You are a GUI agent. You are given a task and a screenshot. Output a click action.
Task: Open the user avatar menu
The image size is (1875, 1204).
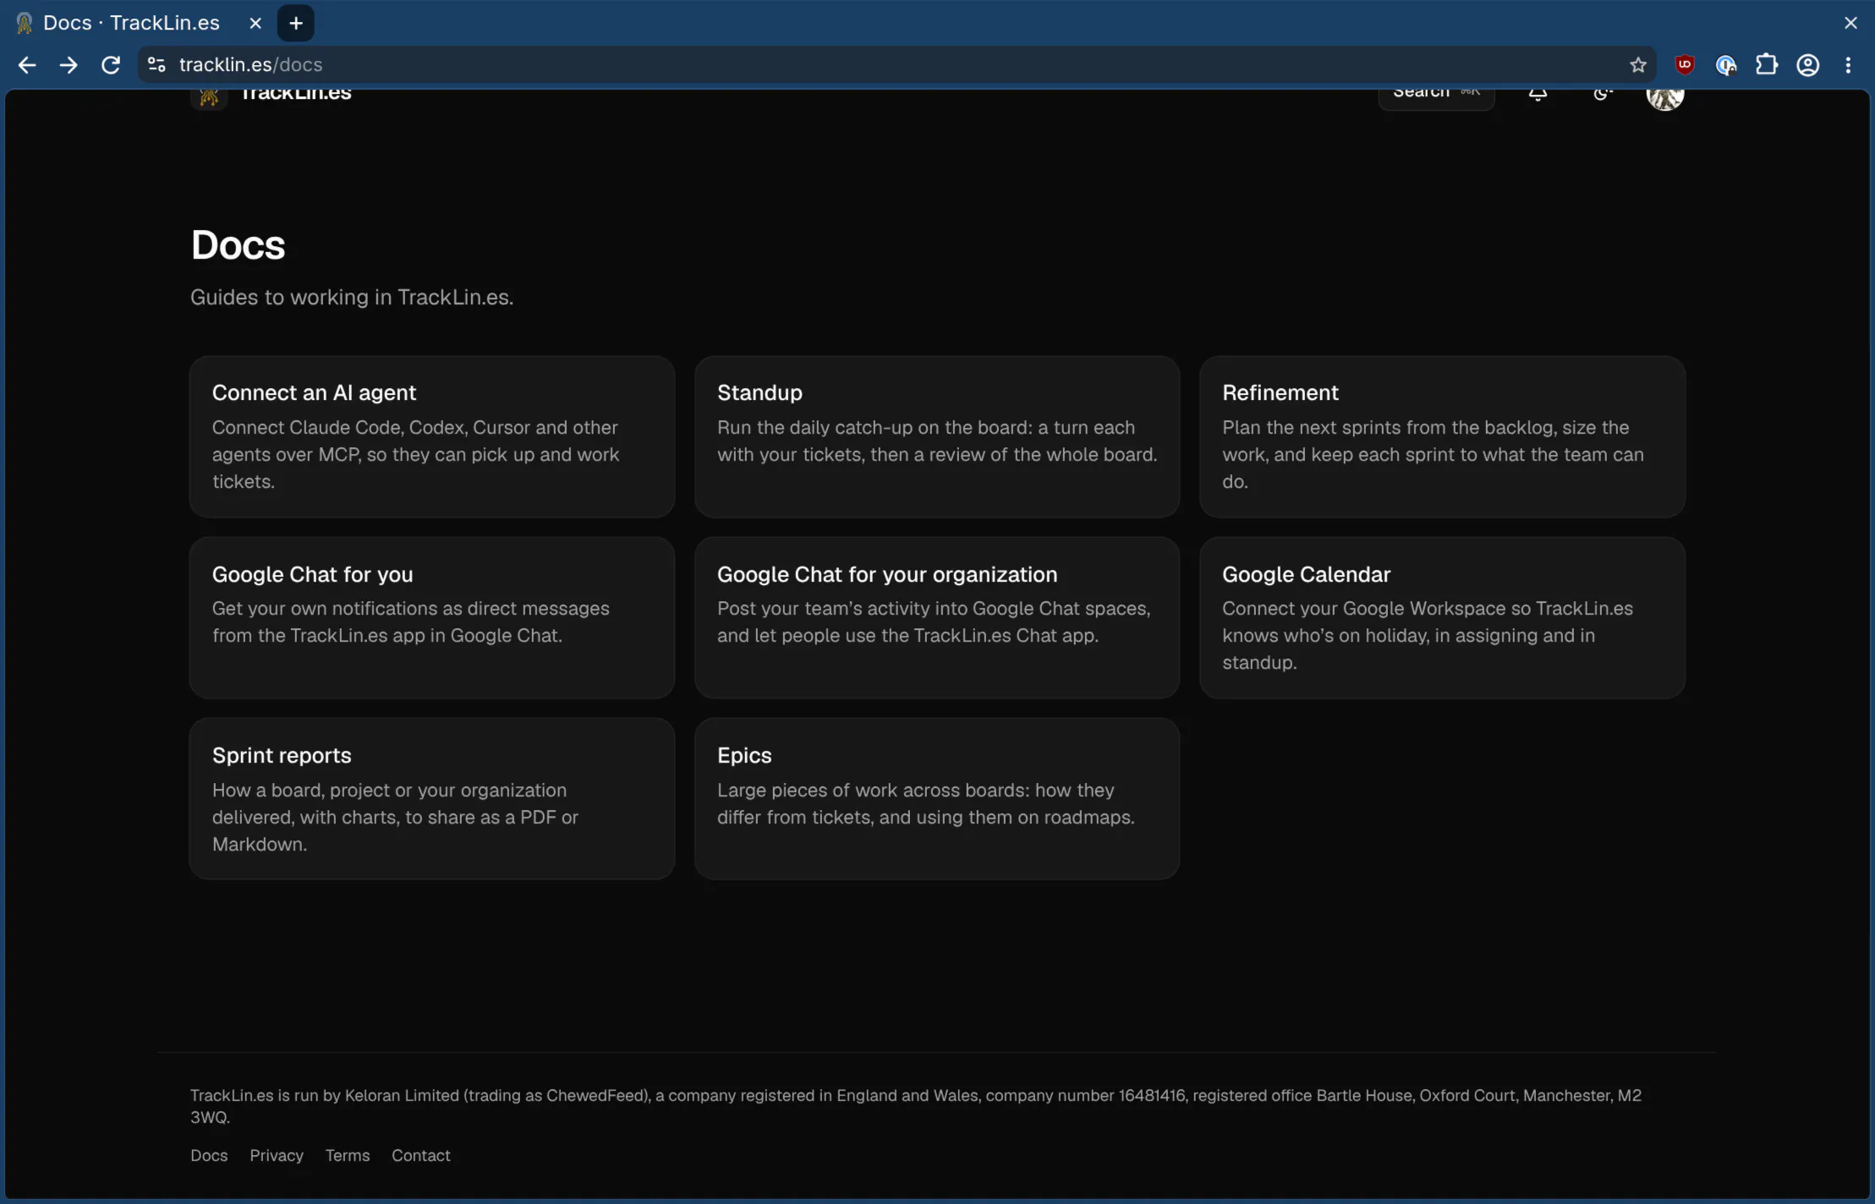click(x=1664, y=97)
